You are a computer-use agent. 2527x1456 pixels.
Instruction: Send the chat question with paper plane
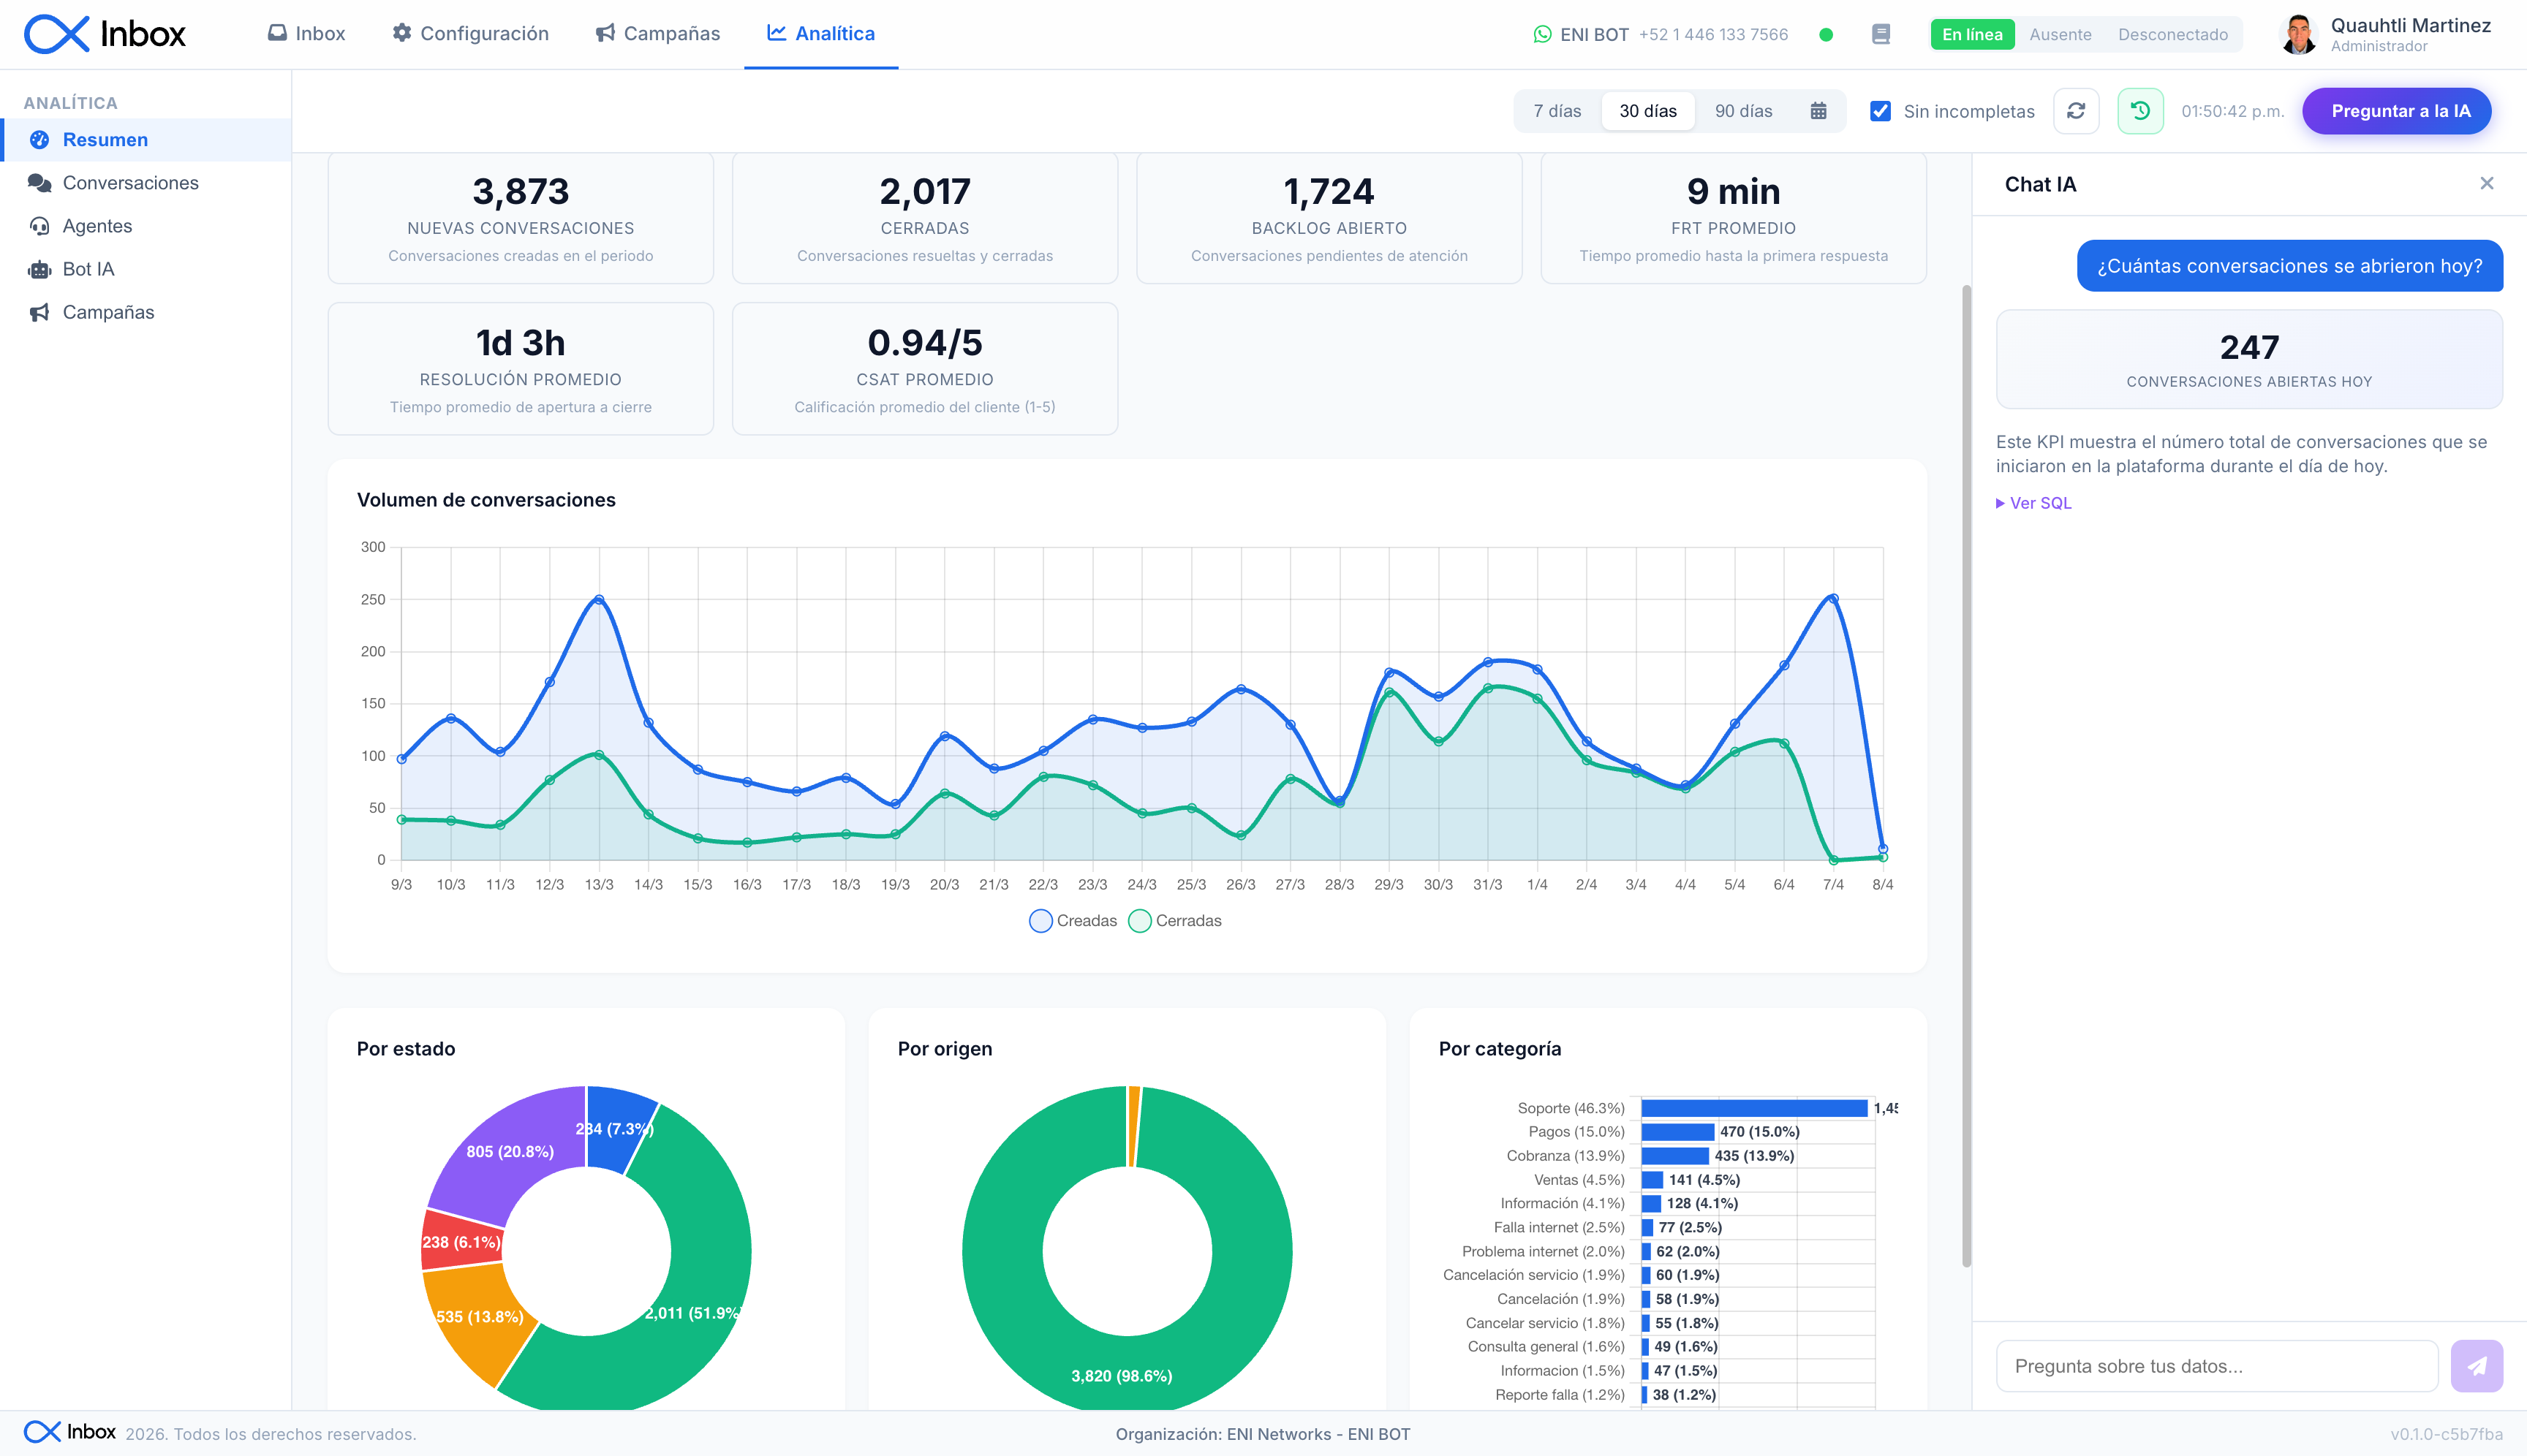click(2476, 1366)
